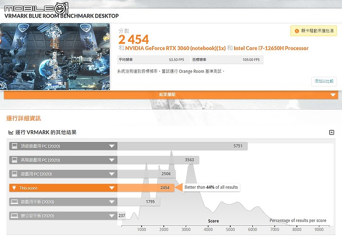
Task: Click the 目標幀率 109.00 FPS cell
Action: pyautogui.click(x=227, y=59)
